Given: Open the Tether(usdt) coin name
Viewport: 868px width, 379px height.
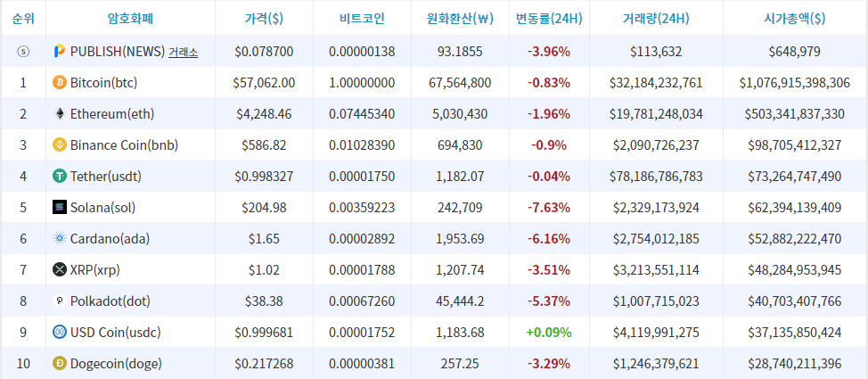Looking at the screenshot, I should point(106,177).
